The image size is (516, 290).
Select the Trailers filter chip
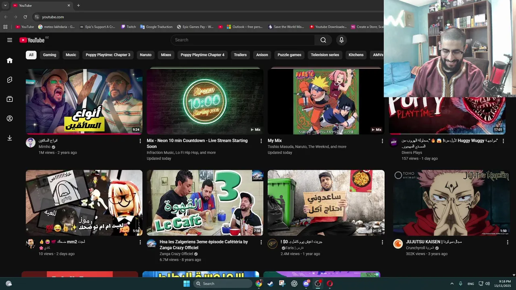click(240, 55)
